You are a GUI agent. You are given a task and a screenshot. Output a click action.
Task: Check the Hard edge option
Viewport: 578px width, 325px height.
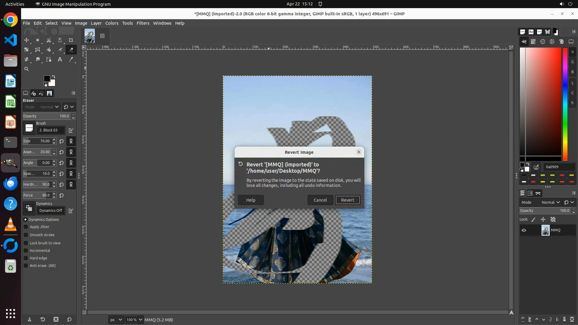click(x=26, y=258)
